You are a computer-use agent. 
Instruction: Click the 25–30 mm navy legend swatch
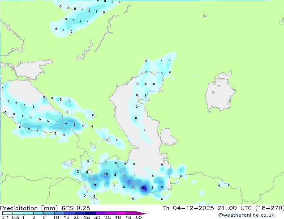tap(90, 213)
